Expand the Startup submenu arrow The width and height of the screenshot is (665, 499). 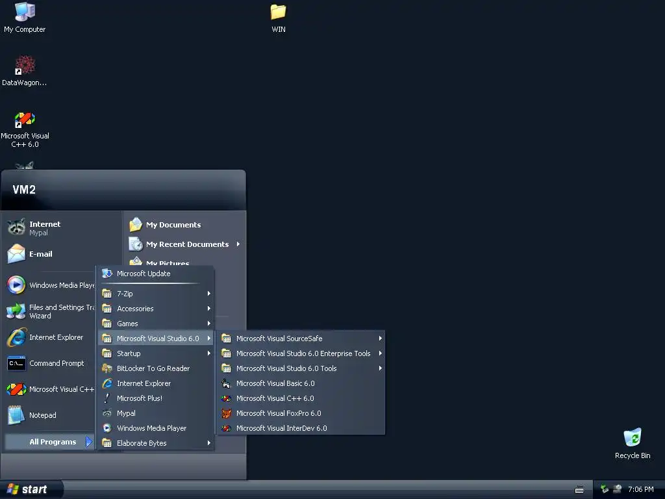[208, 353]
